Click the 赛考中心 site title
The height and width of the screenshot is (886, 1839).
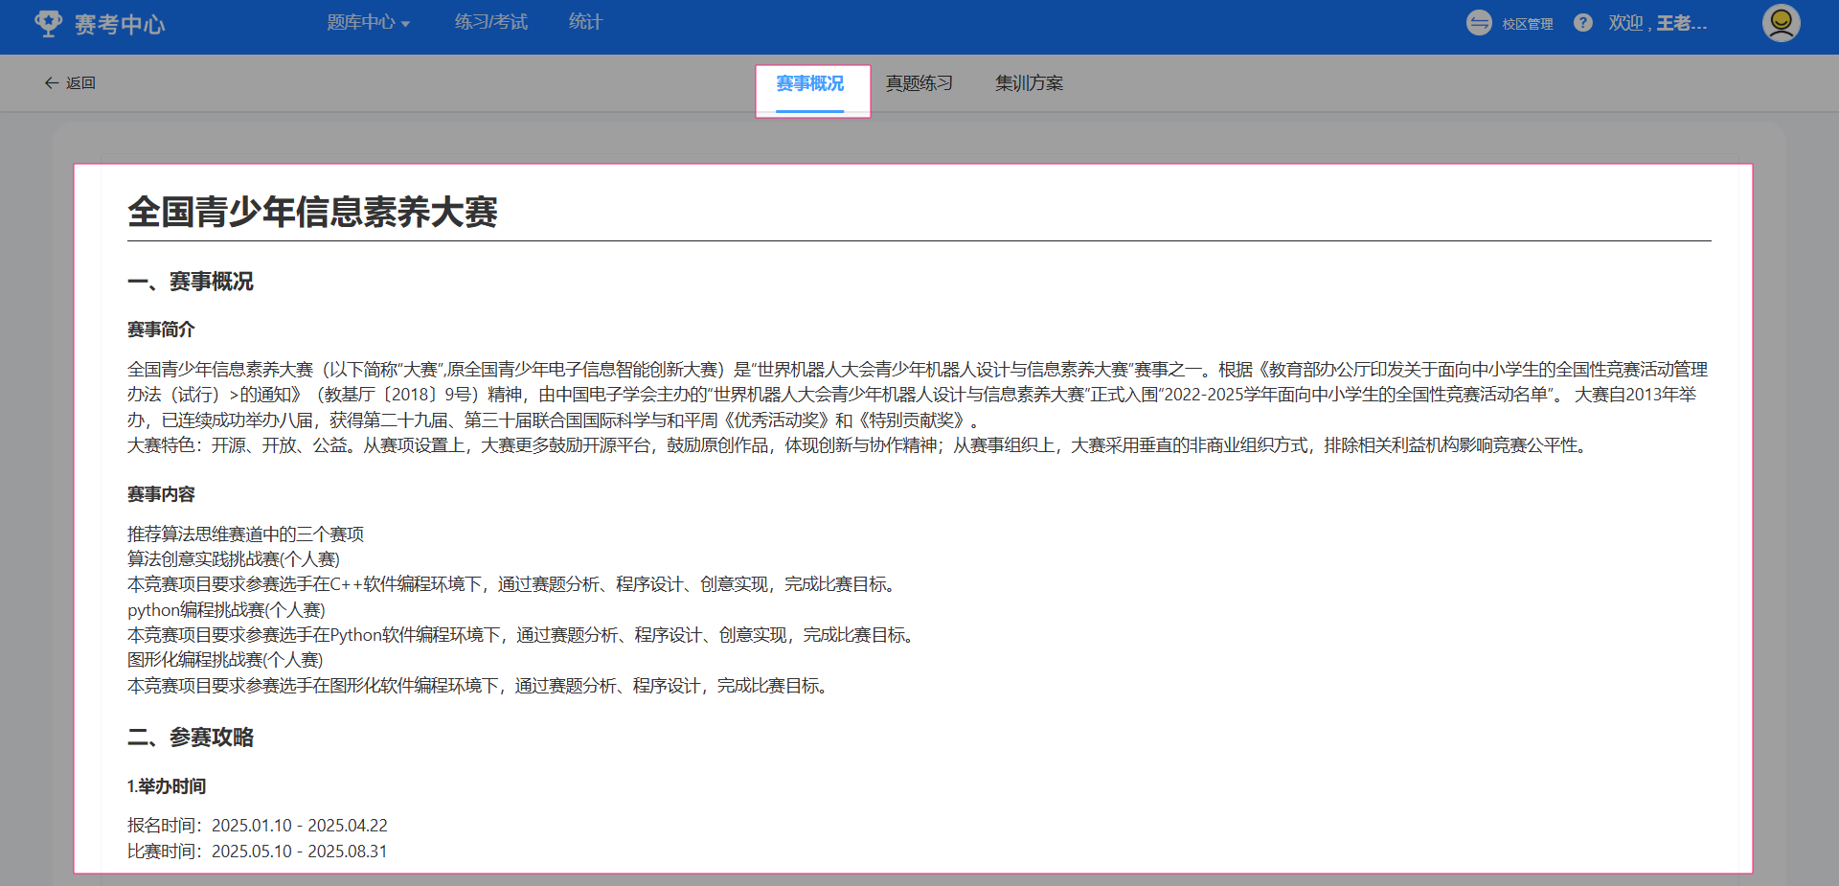click(120, 24)
